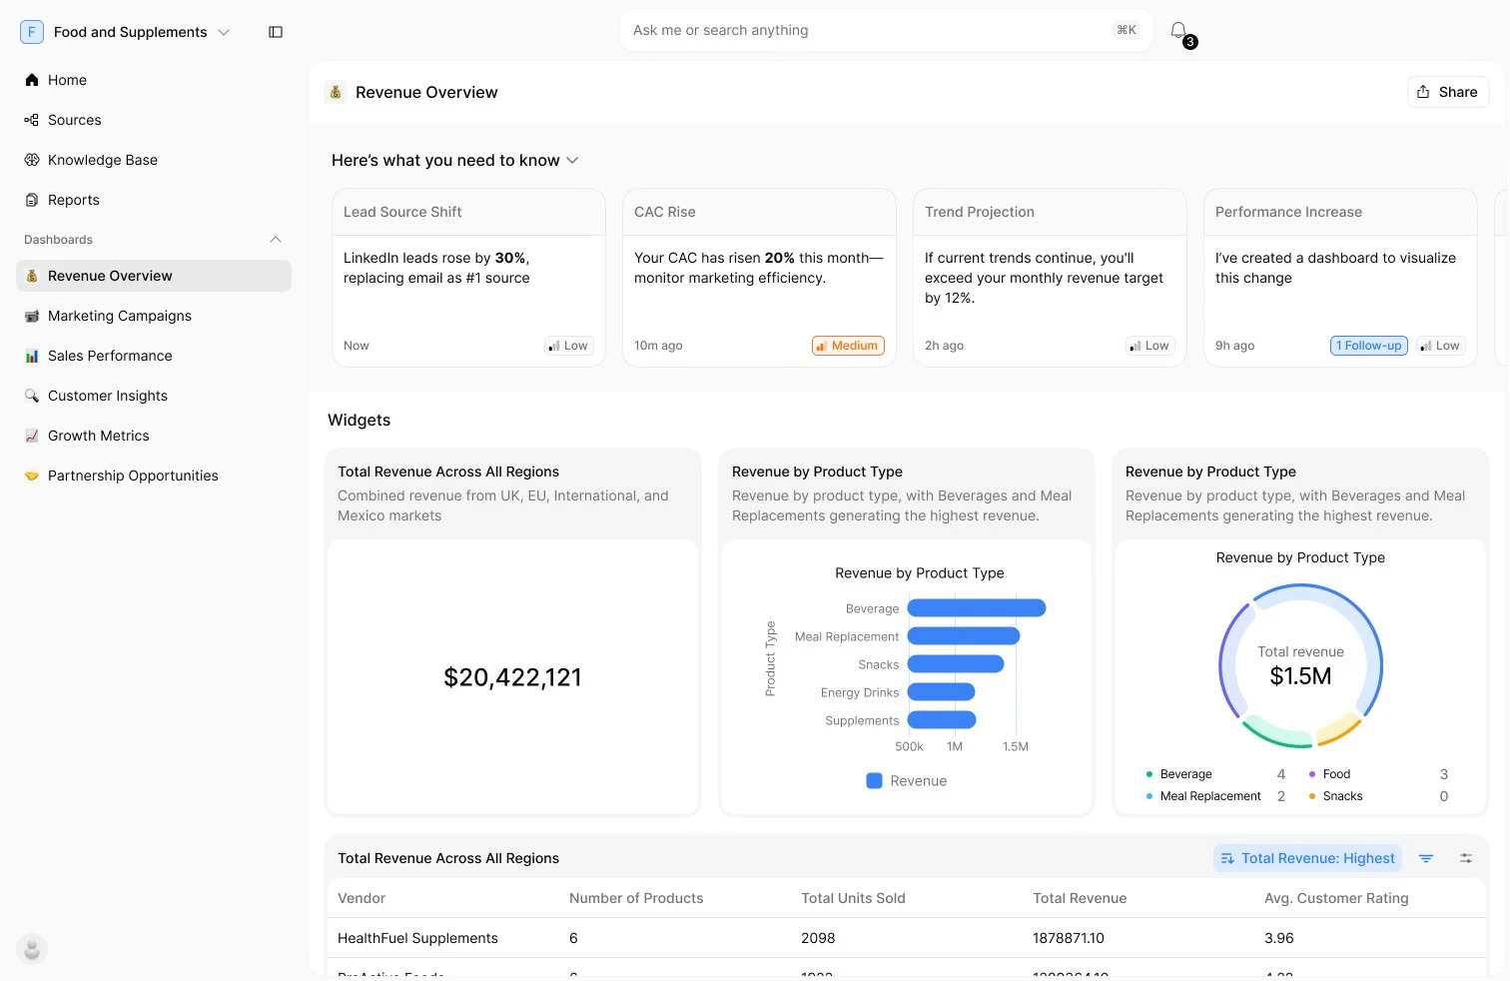Click the Customer Insights magnifier icon

tap(32, 396)
